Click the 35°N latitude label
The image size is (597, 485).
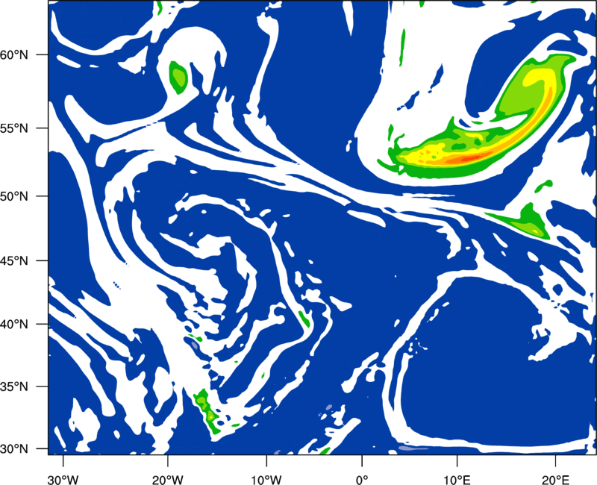(14, 387)
